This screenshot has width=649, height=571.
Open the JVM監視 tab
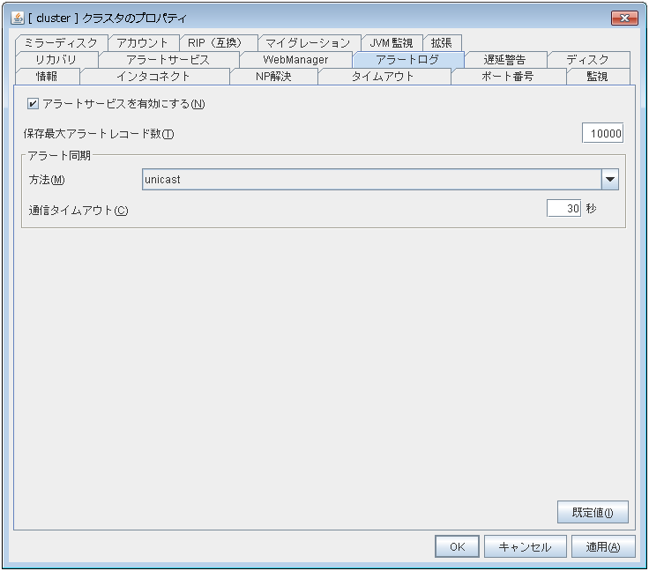click(x=392, y=42)
